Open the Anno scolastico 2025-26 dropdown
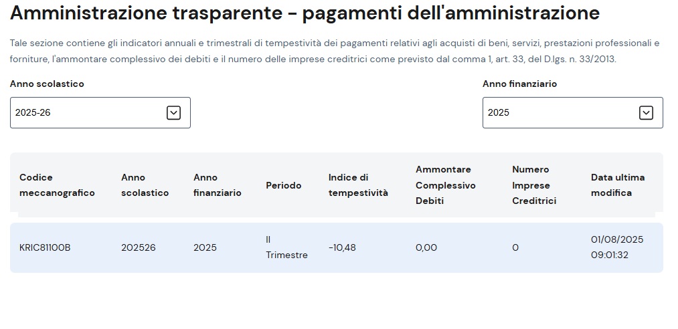This screenshot has width=678, height=329. click(x=100, y=113)
